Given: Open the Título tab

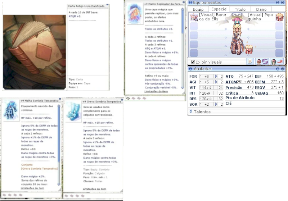Looking at the screenshot, I should 240,9.
